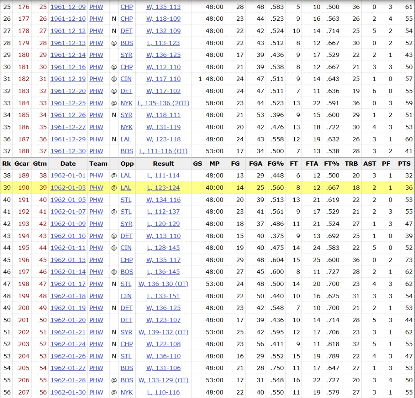Open 1962-01-17 game date link
This screenshot has width=415, height=398.
[68, 284]
